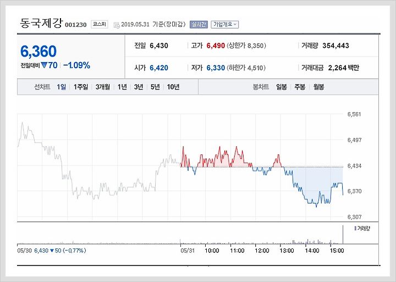Show the 10년 line chart
Screen dimensions: 396x282
pyautogui.click(x=173, y=87)
